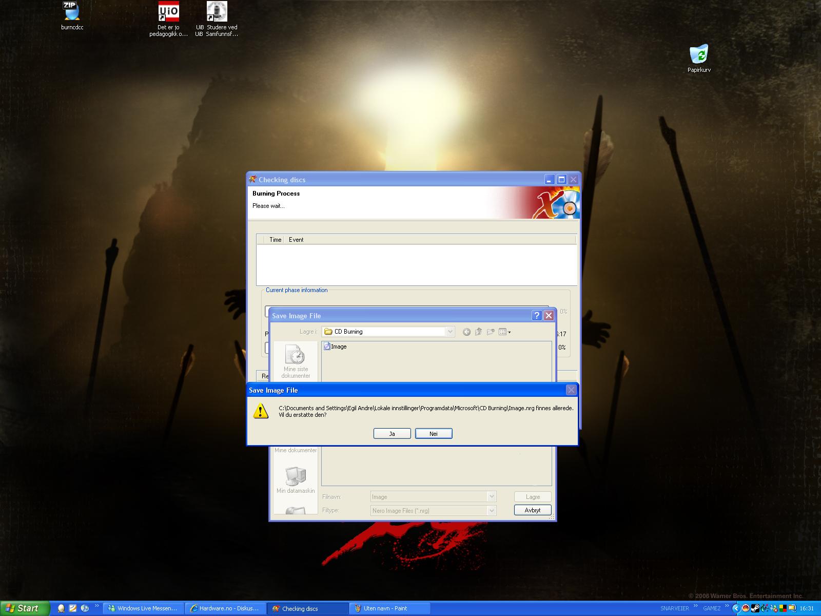The image size is (821, 616).
Task: Click the system clock 16:31
Action: pyautogui.click(x=807, y=608)
